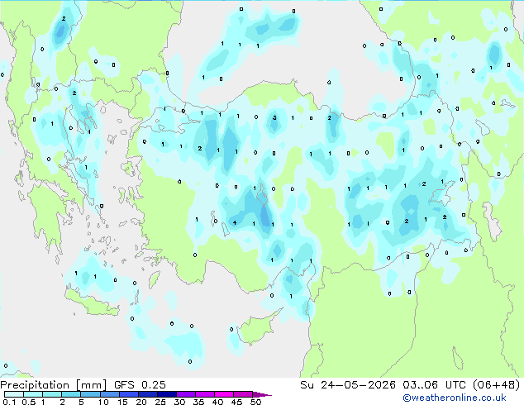Click the 1–2 mm legend color swatch
This screenshot has height=405, width=524.
52,394
